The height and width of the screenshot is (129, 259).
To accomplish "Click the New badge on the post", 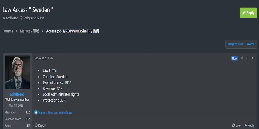I will pyautogui.click(x=234, y=58).
